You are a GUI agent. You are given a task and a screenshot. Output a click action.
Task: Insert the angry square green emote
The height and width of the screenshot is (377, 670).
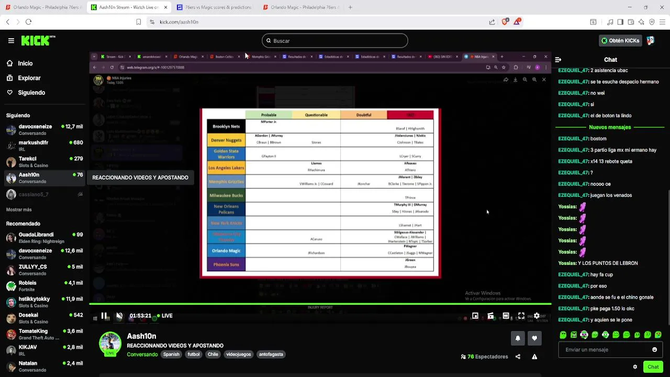574,335
